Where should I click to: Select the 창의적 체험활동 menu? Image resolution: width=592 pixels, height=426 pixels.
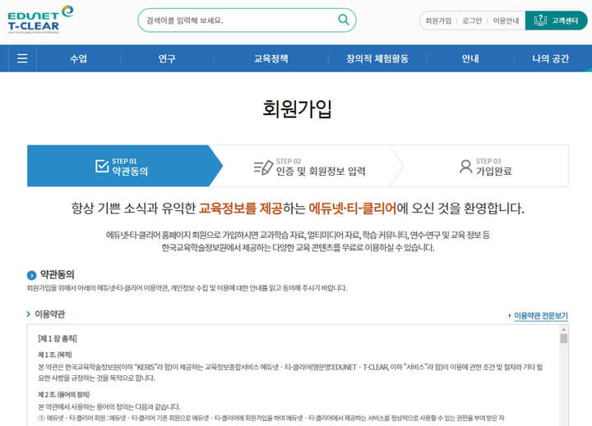tap(377, 58)
